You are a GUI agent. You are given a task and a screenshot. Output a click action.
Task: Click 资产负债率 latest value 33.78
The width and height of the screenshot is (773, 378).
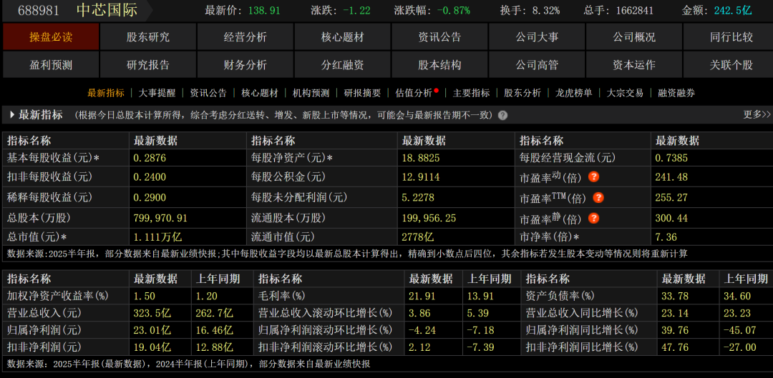(674, 296)
